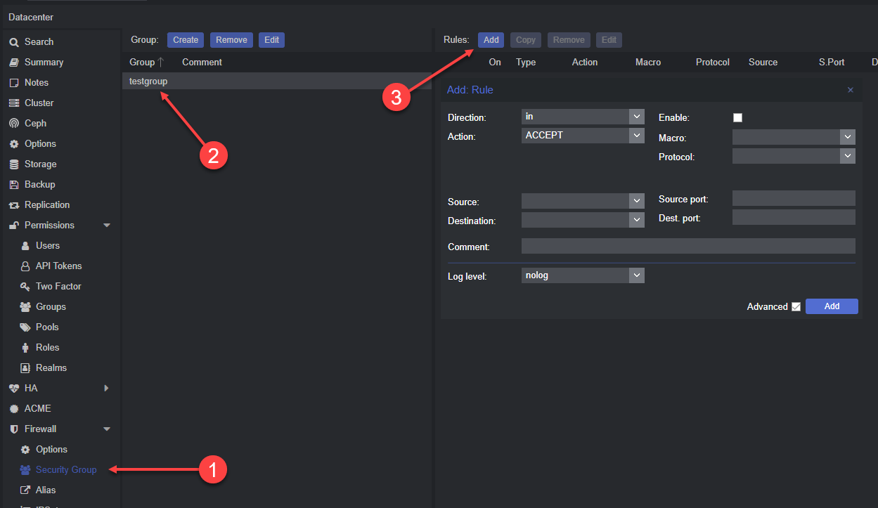Open the Log level dropdown
This screenshot has width=878, height=508.
point(637,275)
